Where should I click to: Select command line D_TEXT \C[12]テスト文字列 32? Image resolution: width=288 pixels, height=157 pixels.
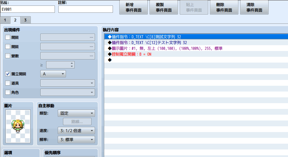click(196, 43)
